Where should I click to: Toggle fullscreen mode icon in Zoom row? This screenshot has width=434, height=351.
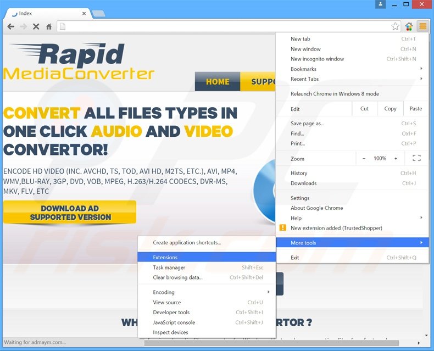416,158
